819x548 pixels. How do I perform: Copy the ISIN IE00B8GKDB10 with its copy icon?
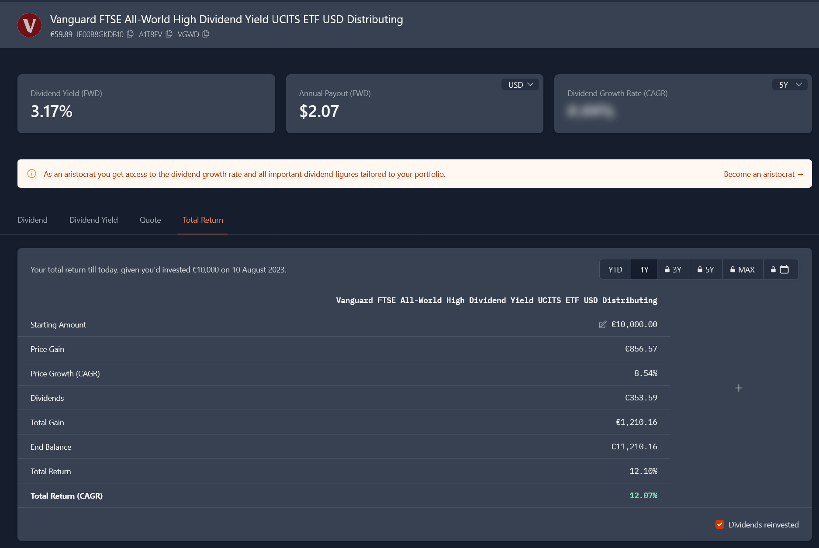click(x=130, y=34)
